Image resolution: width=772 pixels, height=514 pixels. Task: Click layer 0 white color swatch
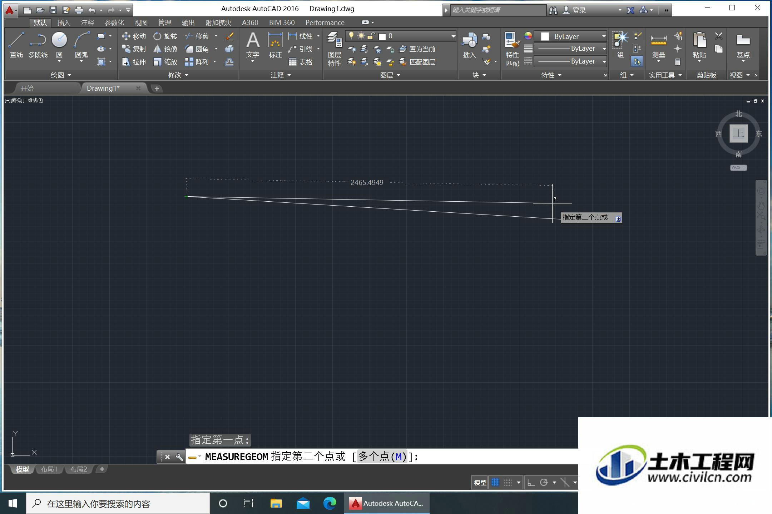(x=382, y=36)
